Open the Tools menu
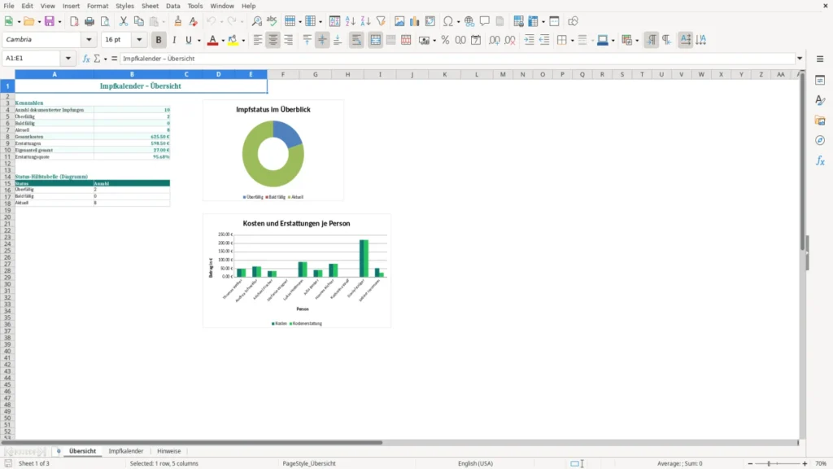The height and width of the screenshot is (469, 833). click(x=195, y=6)
